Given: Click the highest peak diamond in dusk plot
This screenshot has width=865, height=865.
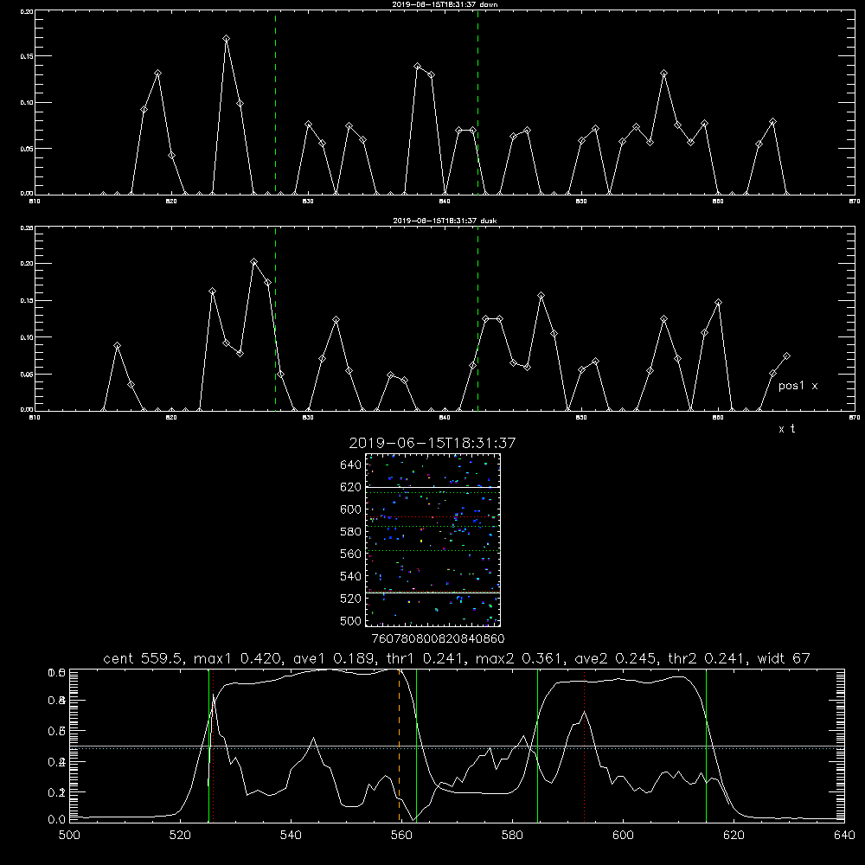Looking at the screenshot, I should 253,261.
